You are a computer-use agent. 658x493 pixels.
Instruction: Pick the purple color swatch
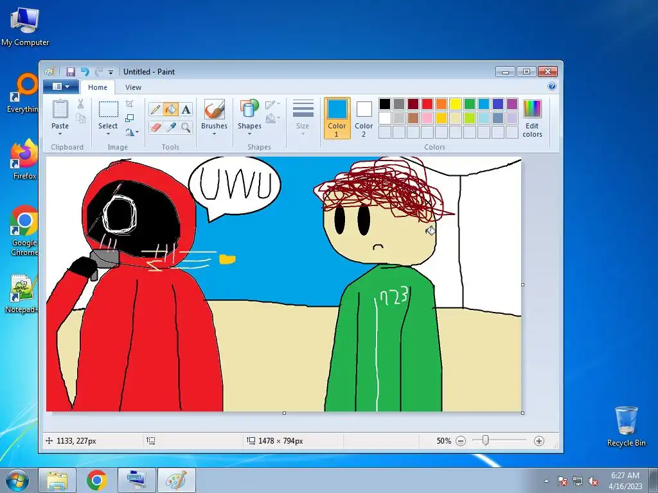pyautogui.click(x=512, y=103)
